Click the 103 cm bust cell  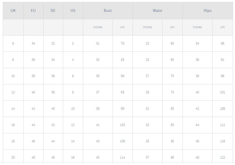point(122,125)
